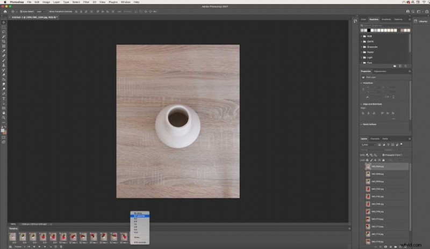The image size is (430, 249).
Task: Choose 'No delay' from the delay menu
Action: [140, 213]
